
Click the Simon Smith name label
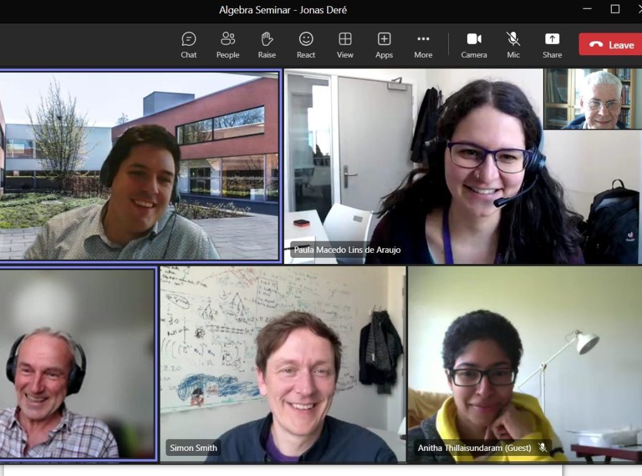pos(194,448)
